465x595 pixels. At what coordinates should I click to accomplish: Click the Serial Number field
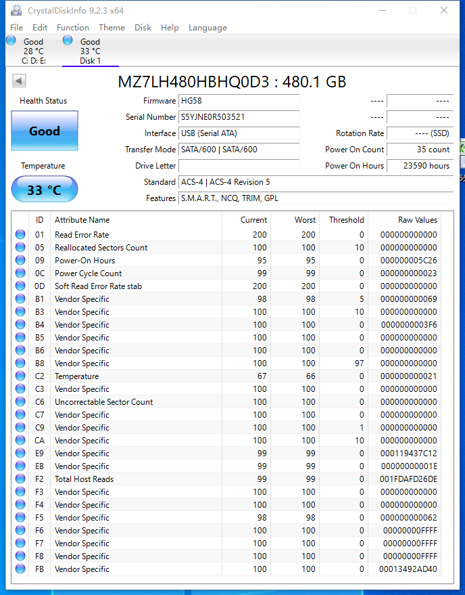pos(239,117)
